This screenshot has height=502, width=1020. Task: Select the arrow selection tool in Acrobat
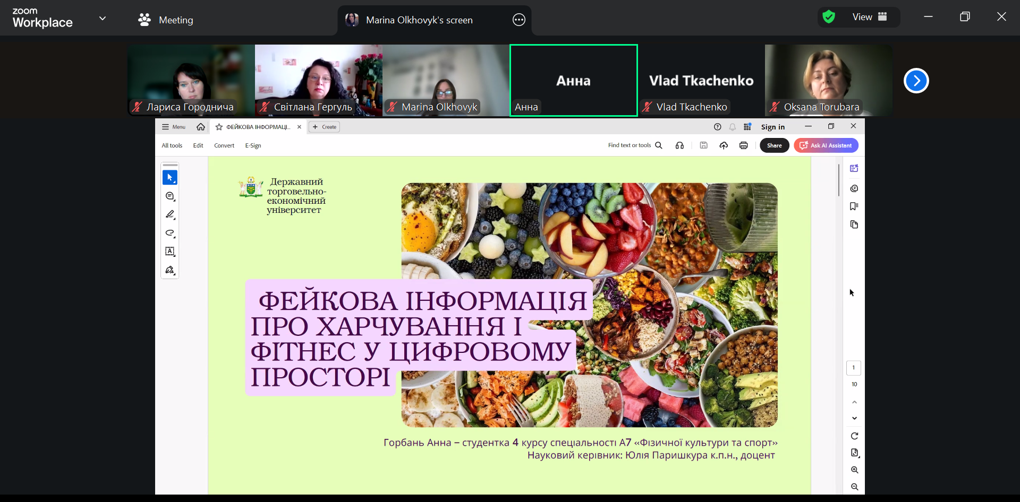170,178
